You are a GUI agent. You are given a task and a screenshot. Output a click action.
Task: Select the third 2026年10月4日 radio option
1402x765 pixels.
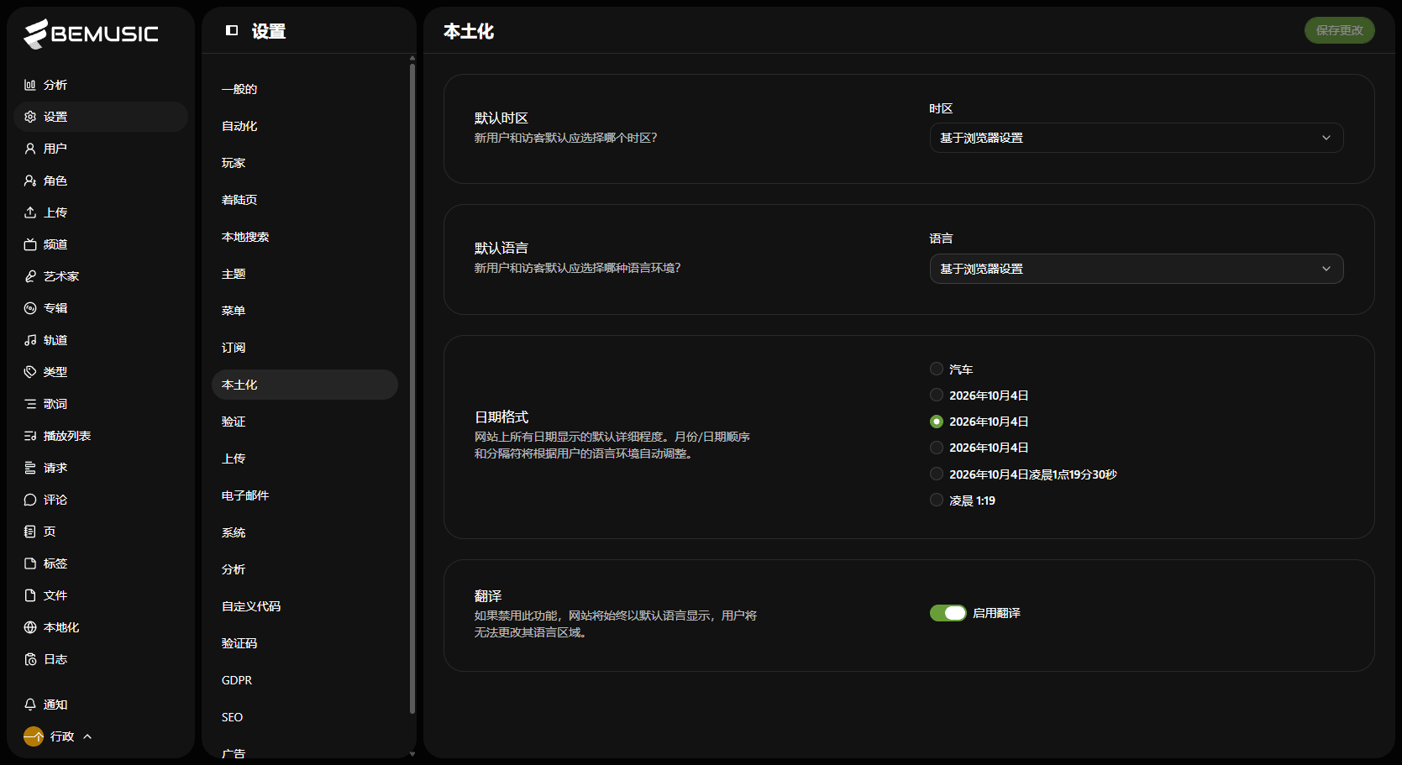click(937, 448)
